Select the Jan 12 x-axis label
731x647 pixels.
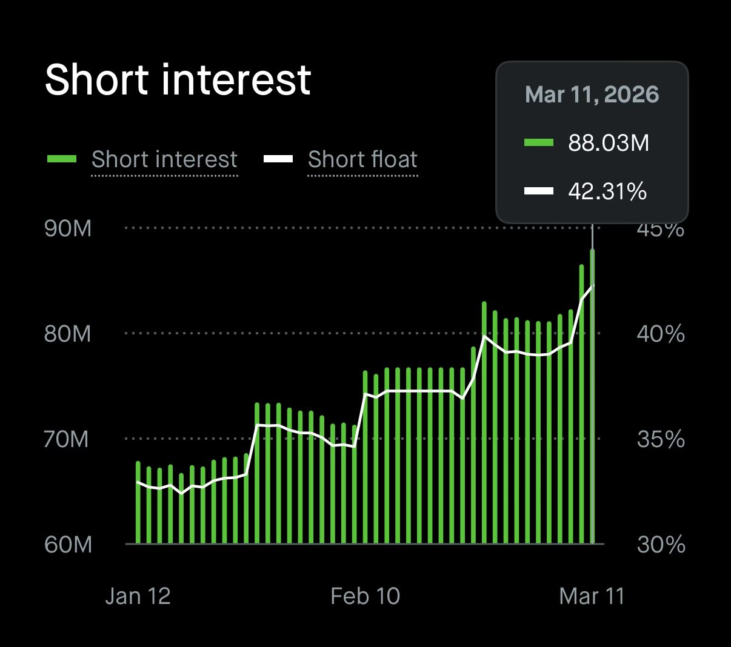click(138, 596)
